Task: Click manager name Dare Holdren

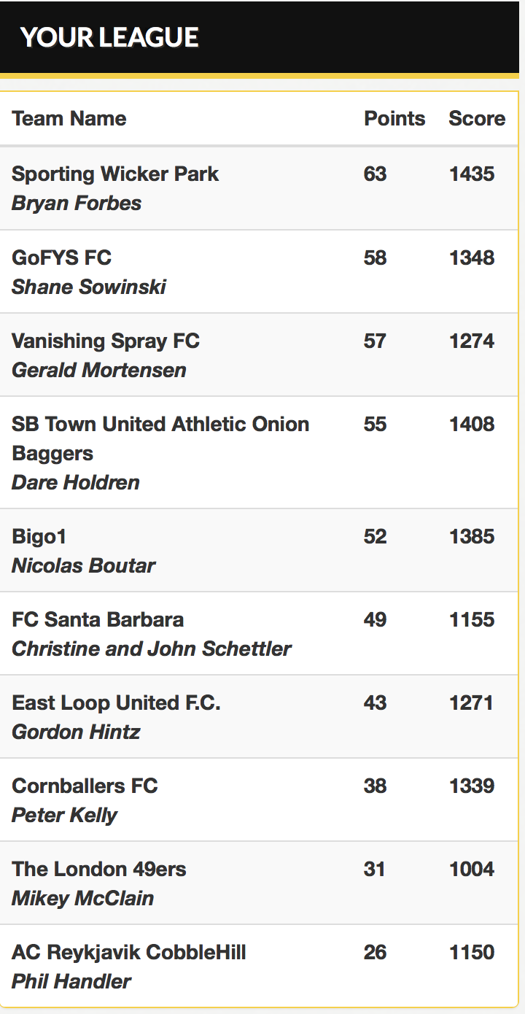Action: (76, 482)
